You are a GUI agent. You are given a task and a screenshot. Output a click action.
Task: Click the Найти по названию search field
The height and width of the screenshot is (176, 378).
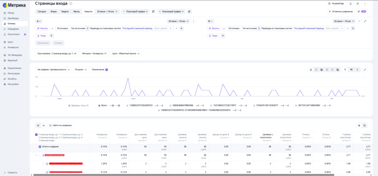click(61, 125)
